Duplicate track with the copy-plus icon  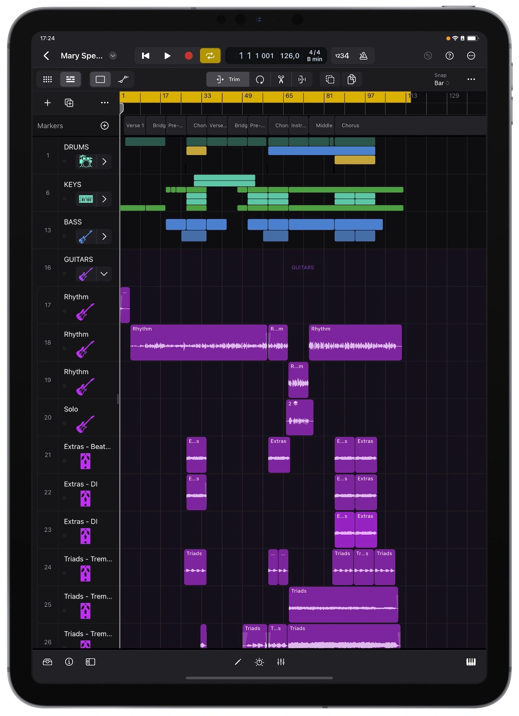point(69,103)
